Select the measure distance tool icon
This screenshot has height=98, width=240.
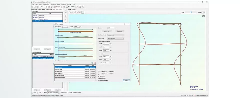(77, 7)
